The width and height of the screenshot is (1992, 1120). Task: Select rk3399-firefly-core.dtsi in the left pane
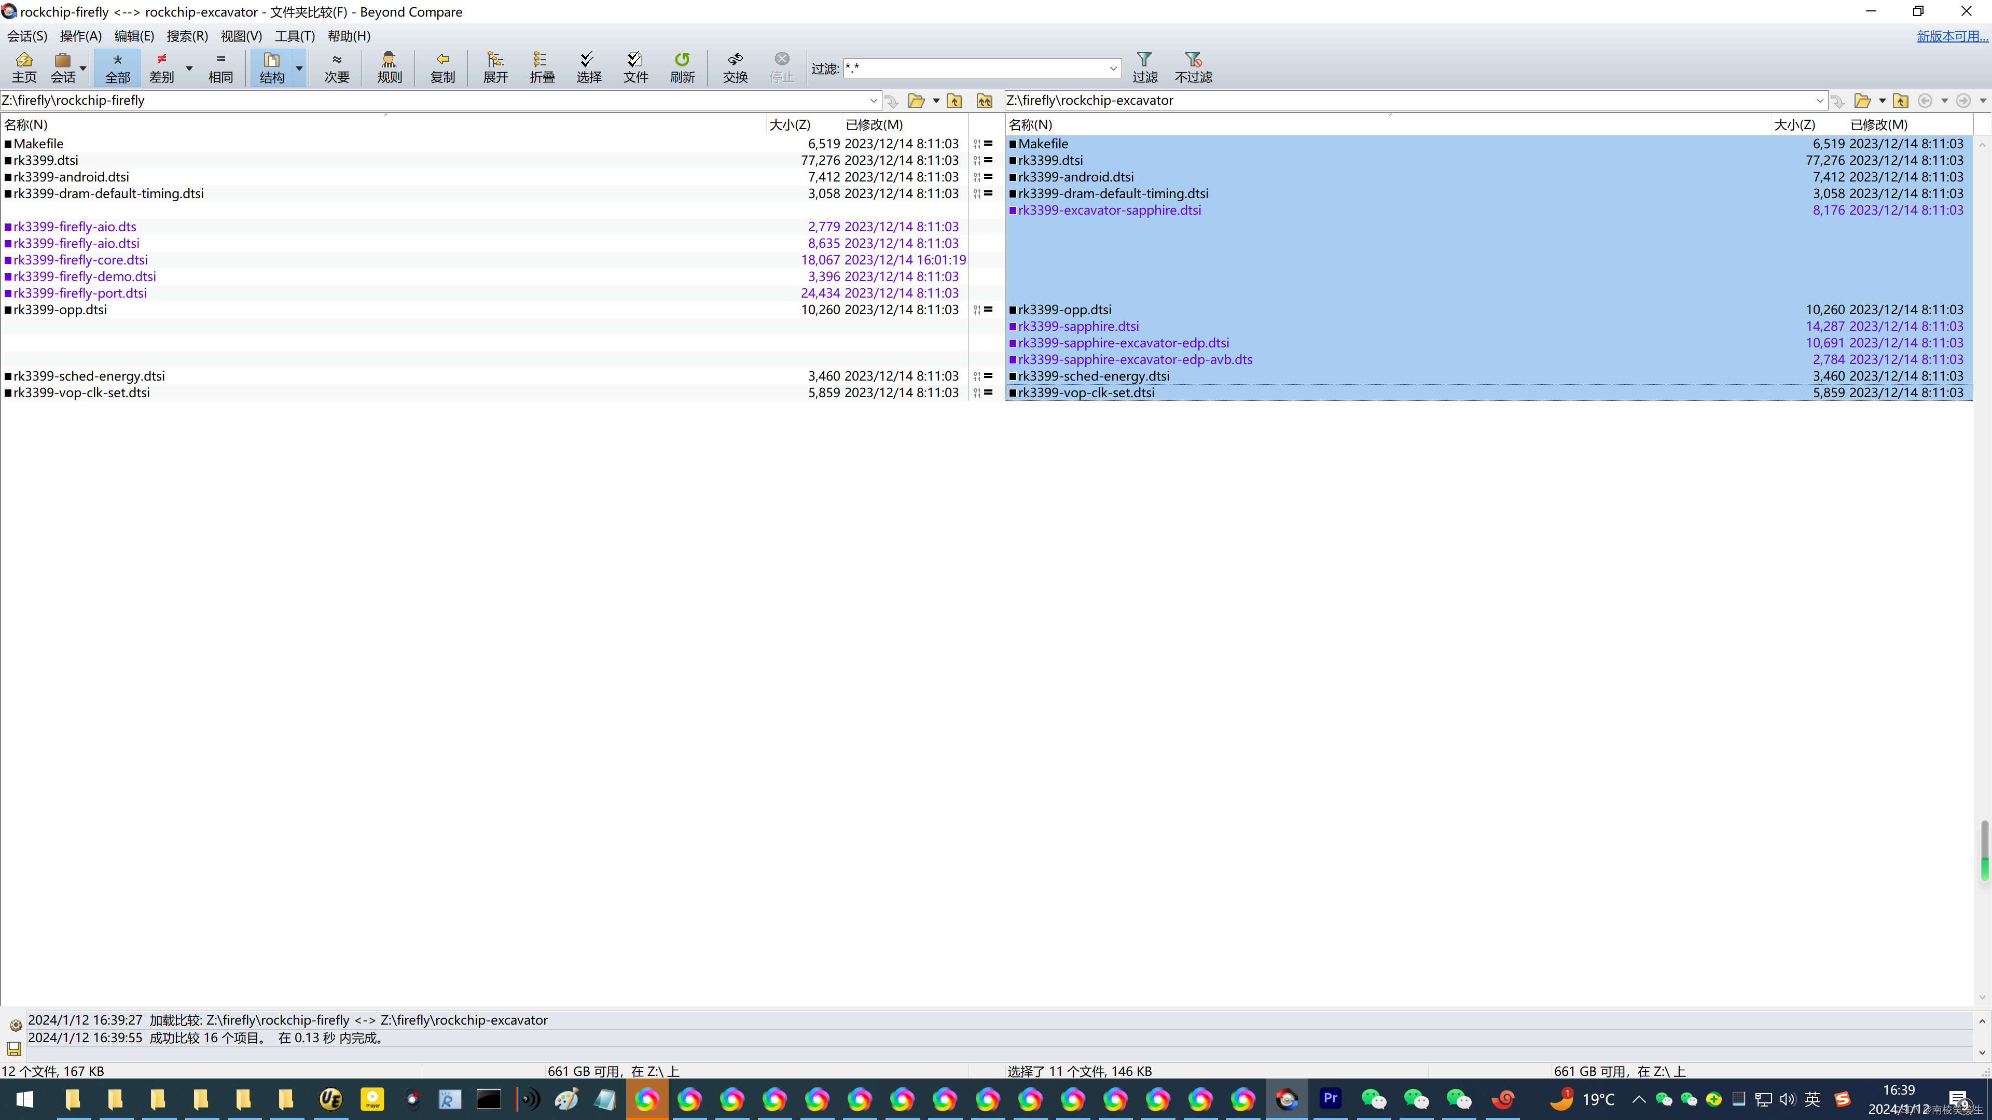pos(80,260)
